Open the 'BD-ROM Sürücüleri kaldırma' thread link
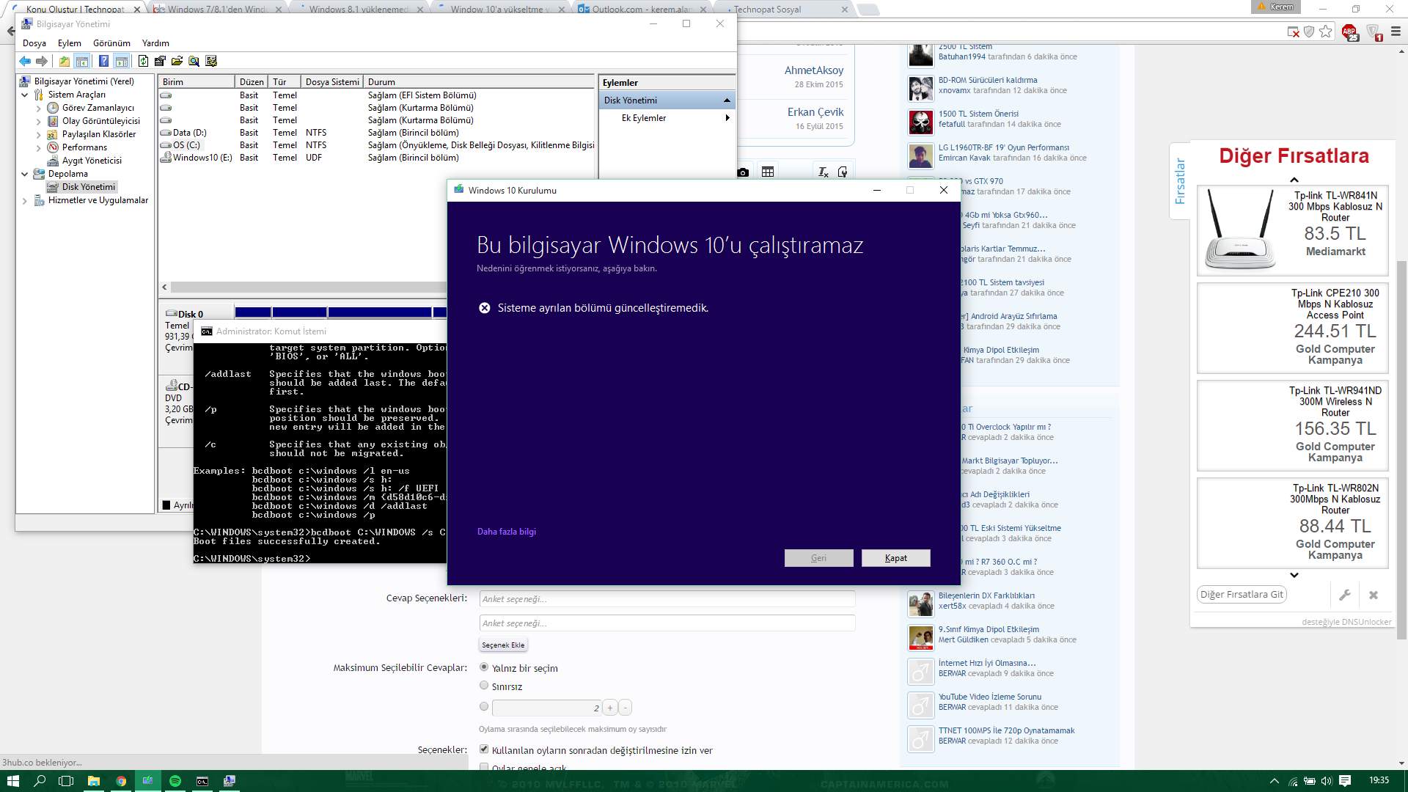Viewport: 1408px width, 792px height. click(988, 80)
